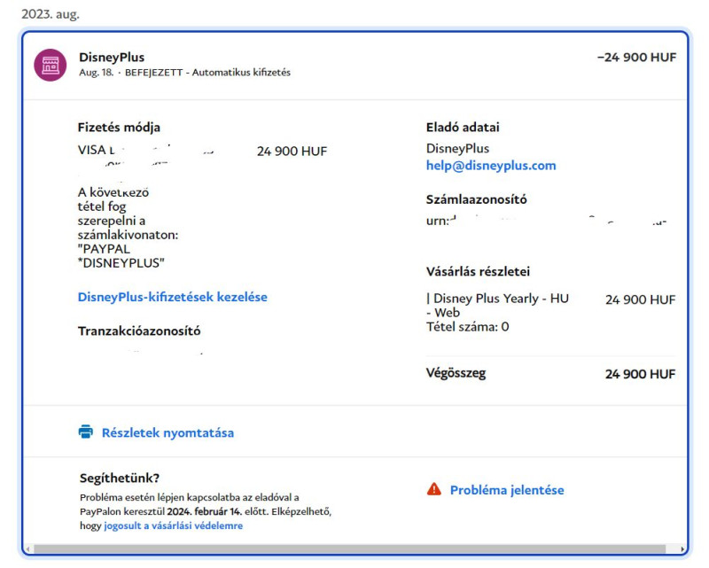Screen dimensions: 709x568
Task: Click the Végösszeg total 24 900 HUF
Action: (x=640, y=374)
